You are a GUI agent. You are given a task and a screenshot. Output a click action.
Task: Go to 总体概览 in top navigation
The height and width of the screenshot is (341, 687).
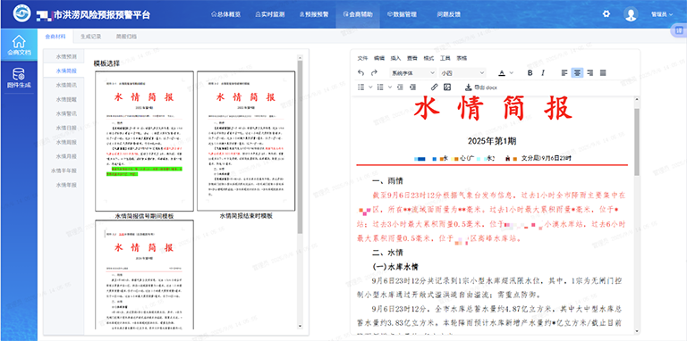tap(225, 14)
